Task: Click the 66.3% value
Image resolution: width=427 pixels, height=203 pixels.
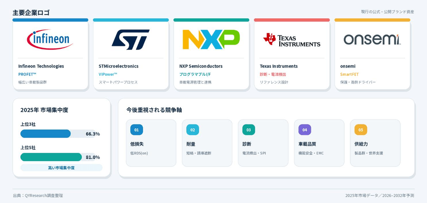Action: pos(93,134)
